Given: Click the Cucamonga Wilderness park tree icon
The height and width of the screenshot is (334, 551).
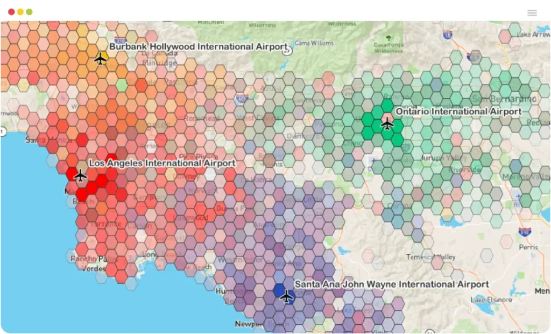Looking at the screenshot, I should coord(388,38).
